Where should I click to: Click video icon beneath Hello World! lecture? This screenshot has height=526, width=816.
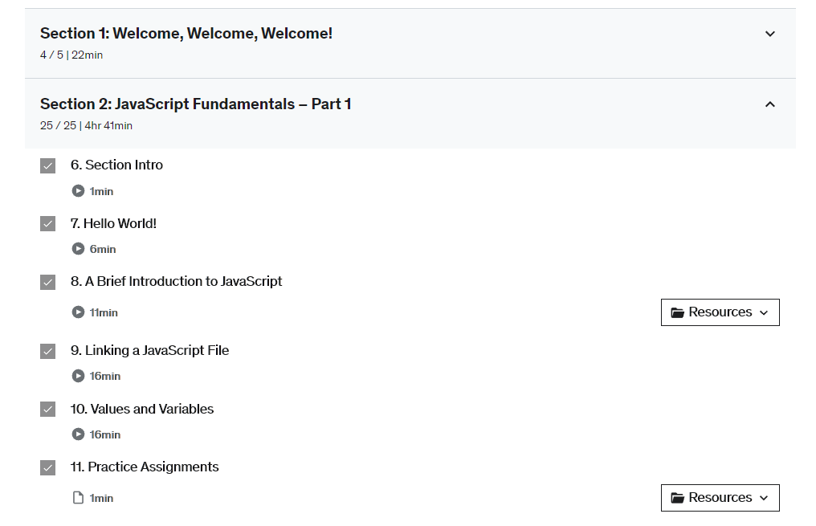[x=78, y=249]
